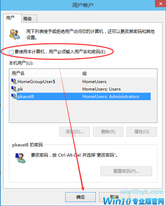
Task: Click the HomeGroupUser$ account icon
Action: coord(14,81)
